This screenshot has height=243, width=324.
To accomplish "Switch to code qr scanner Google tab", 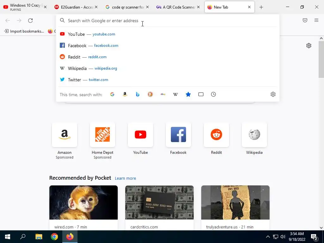I will [127, 7].
